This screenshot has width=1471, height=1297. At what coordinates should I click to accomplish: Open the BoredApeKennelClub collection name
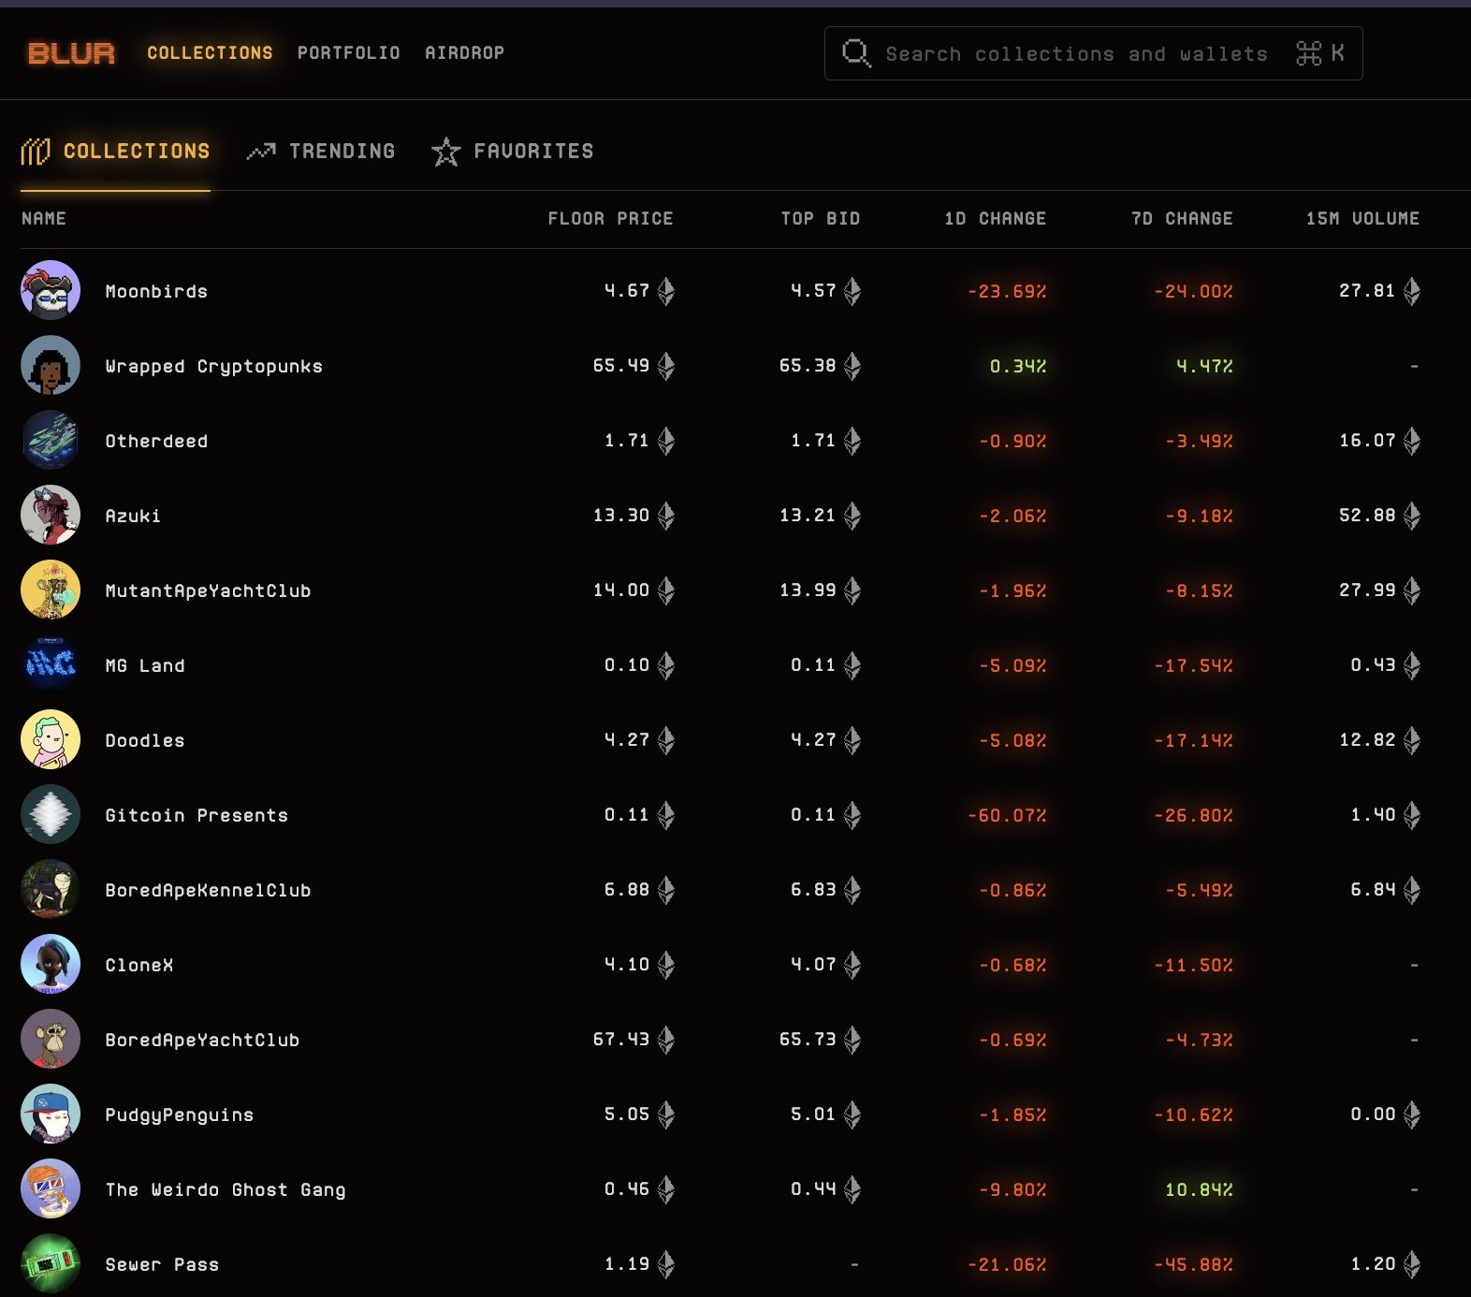208,891
